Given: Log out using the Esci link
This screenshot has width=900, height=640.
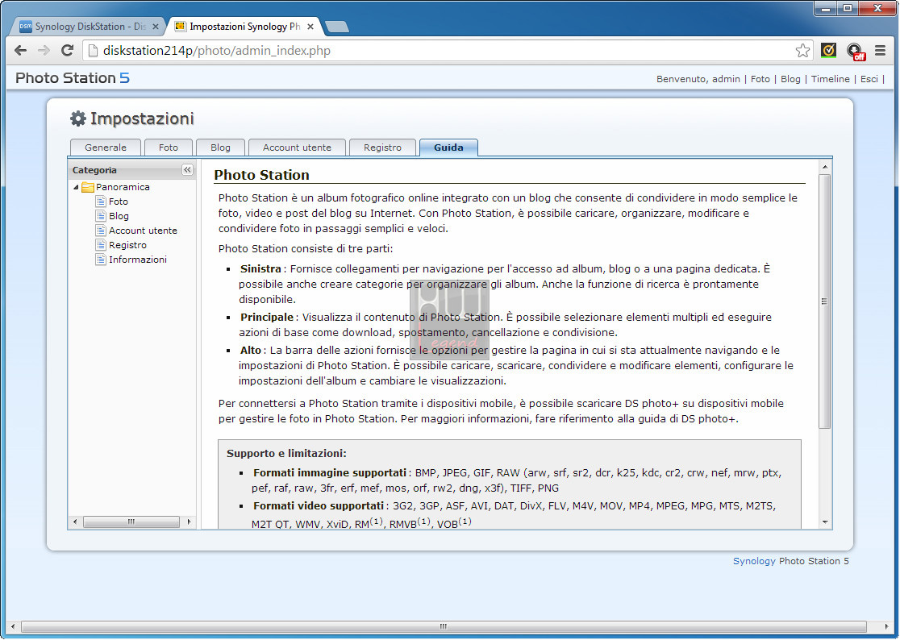Looking at the screenshot, I should click(x=869, y=79).
